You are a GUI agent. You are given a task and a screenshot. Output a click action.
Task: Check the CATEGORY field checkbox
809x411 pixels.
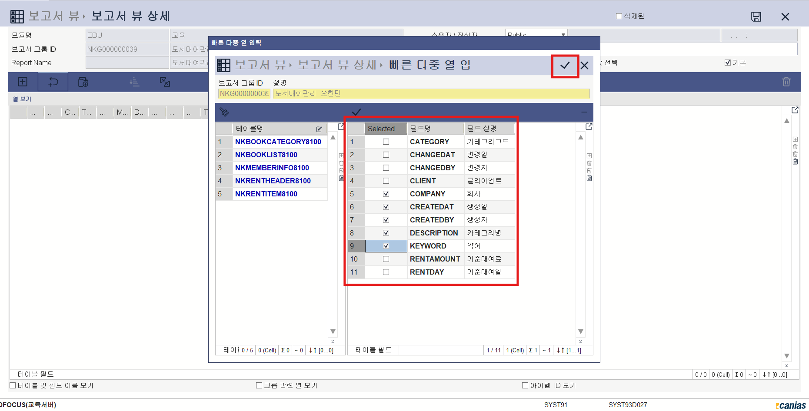coord(386,142)
